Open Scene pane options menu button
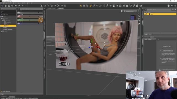 (x=142, y=9)
